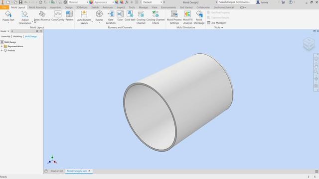
Task: Close the Mold Design2.iam document tab
Action: tap(89, 171)
